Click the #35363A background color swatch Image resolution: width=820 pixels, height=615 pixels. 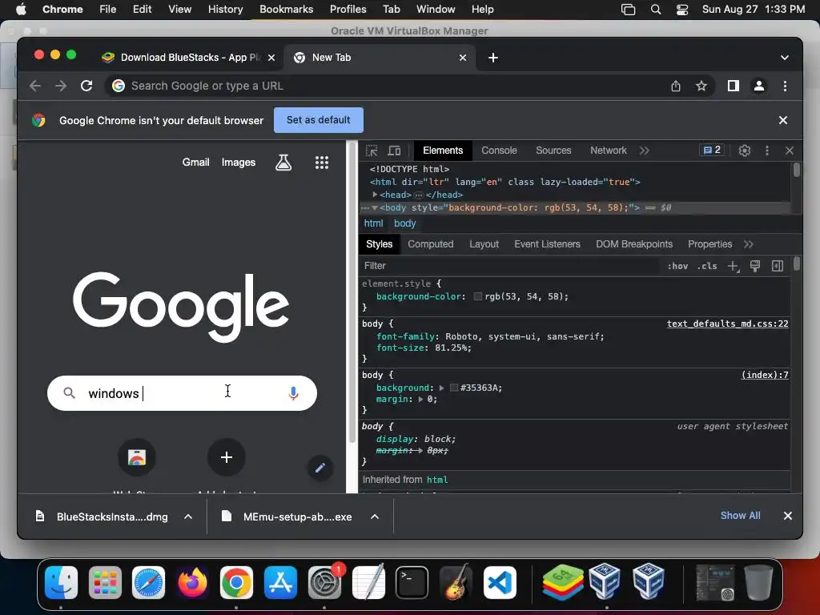[454, 388]
